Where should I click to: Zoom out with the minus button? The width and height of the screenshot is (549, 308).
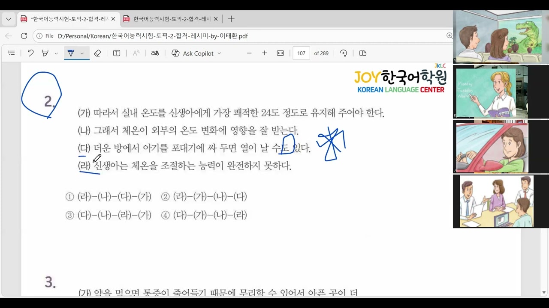(249, 53)
